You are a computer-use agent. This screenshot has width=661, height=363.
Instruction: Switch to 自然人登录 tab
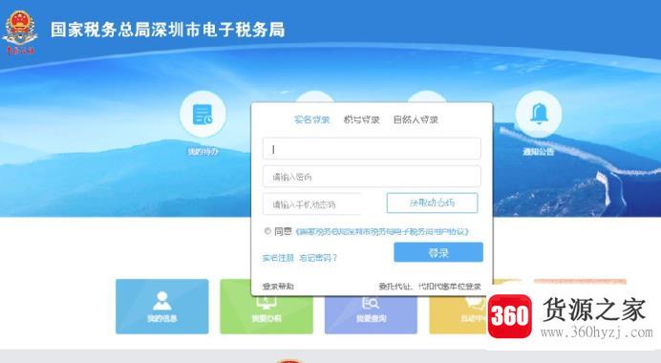click(416, 119)
